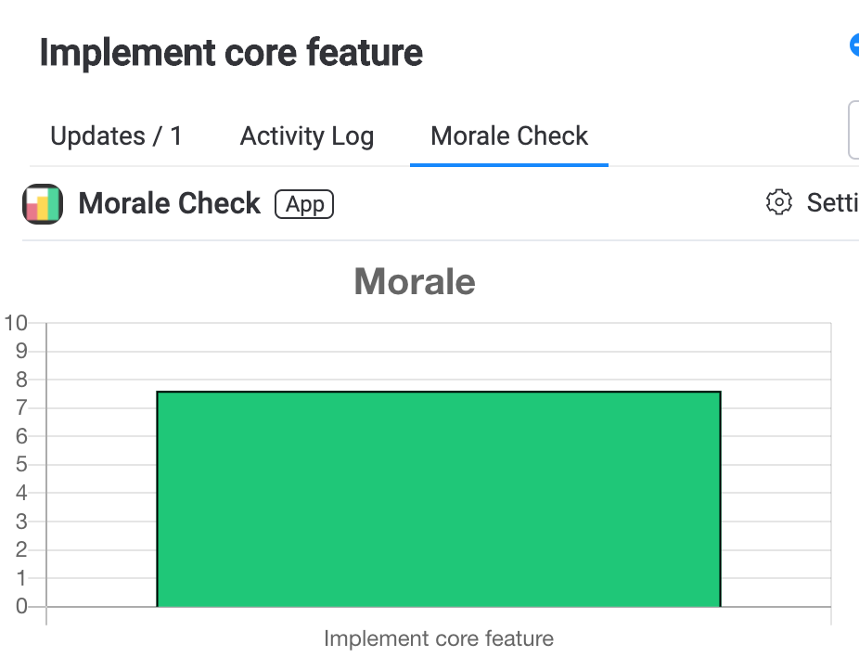The image size is (859, 670).
Task: Click the Morale chart title
Action: pyautogui.click(x=415, y=282)
